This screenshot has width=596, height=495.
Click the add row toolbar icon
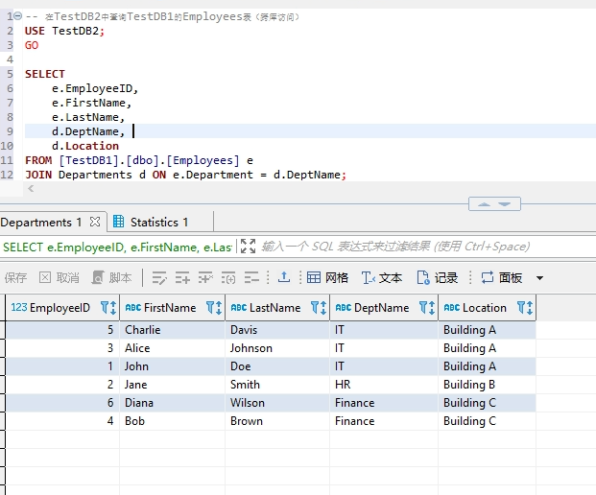click(182, 277)
